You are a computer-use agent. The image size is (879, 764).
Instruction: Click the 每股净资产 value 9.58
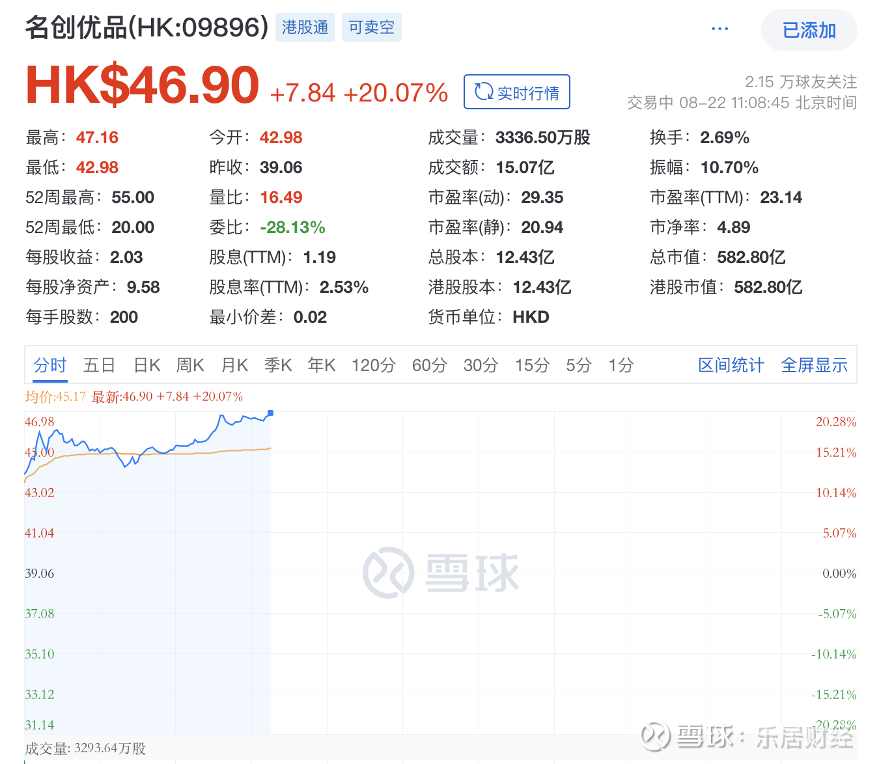(143, 287)
